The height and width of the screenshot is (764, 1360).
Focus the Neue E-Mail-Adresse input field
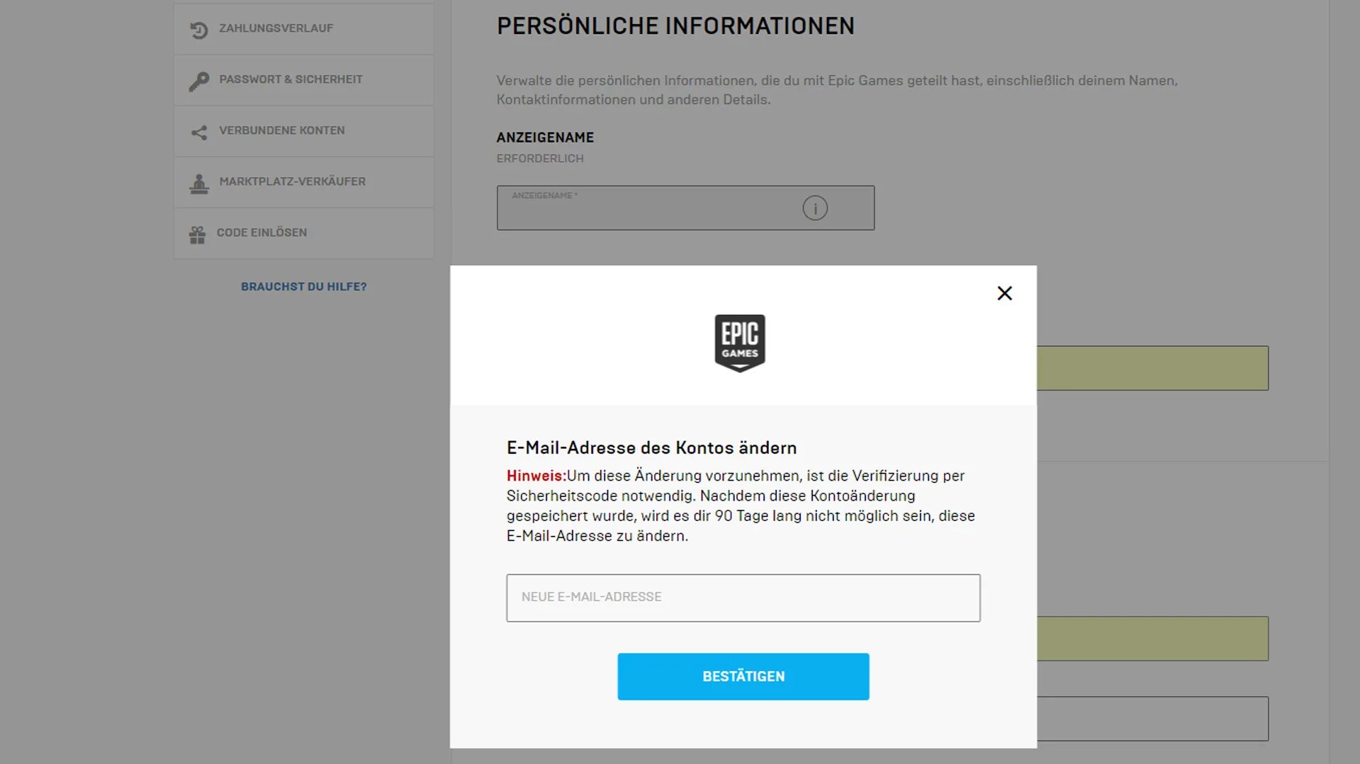(x=743, y=598)
